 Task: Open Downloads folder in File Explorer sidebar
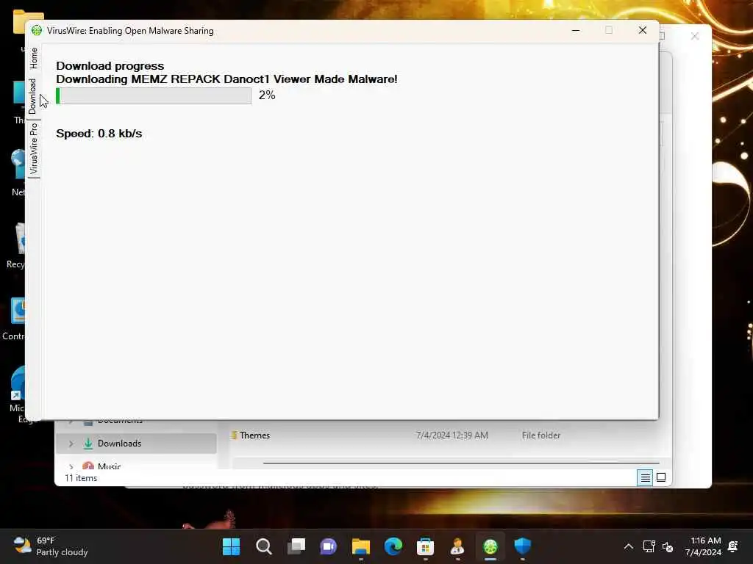(136, 443)
